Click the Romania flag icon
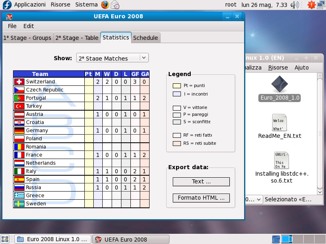326x244 pixels. point(19,147)
